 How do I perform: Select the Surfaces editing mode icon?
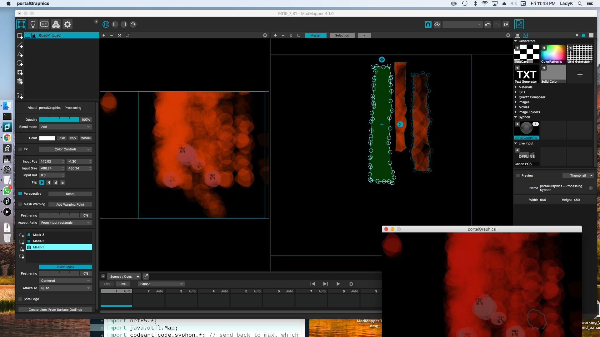21,24
